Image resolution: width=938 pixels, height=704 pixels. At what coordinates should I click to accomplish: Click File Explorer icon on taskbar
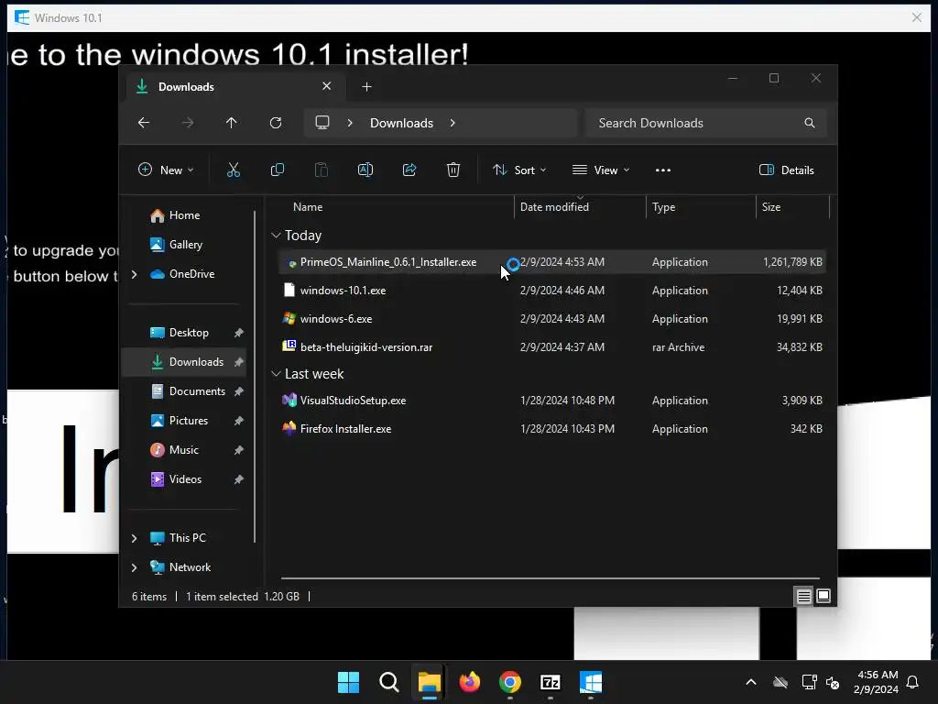[429, 682]
